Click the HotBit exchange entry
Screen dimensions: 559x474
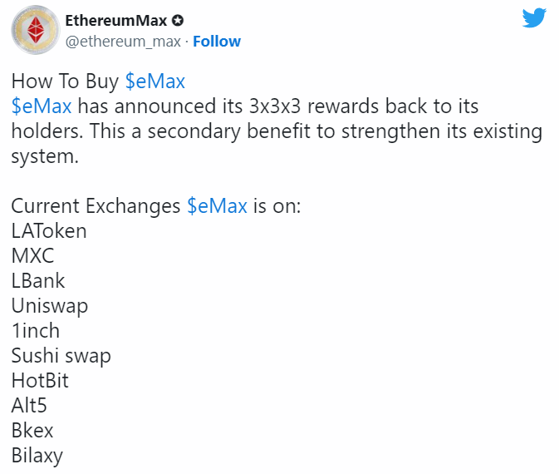pos(40,380)
